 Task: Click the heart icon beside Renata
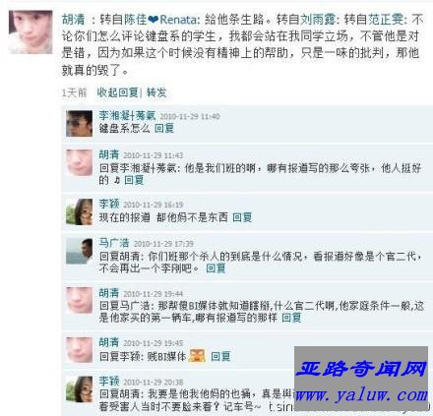(153, 21)
